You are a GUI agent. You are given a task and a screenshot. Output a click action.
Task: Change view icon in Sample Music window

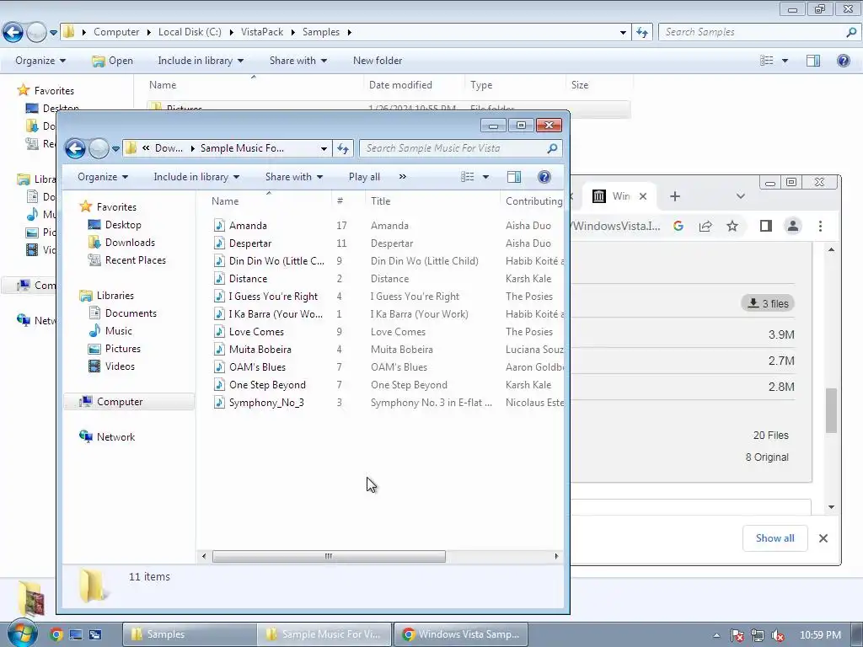(467, 177)
